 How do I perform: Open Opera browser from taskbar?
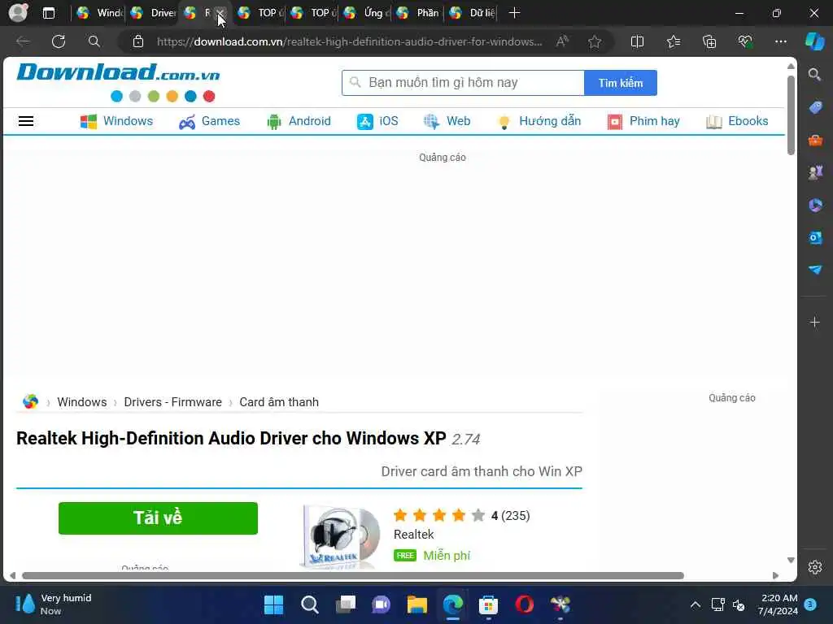coord(525,604)
